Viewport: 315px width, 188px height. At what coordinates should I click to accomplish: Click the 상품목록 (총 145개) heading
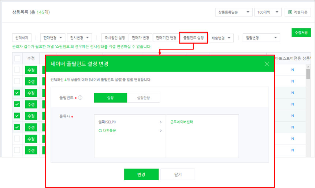click(x=31, y=12)
